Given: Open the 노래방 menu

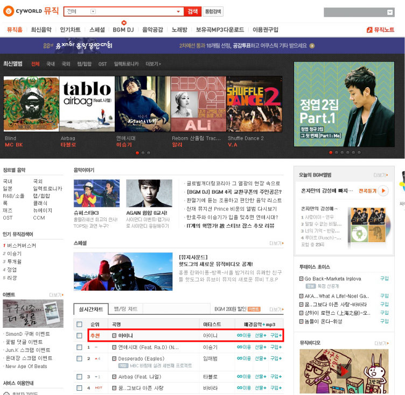Looking at the screenshot, I should pyautogui.click(x=179, y=30).
